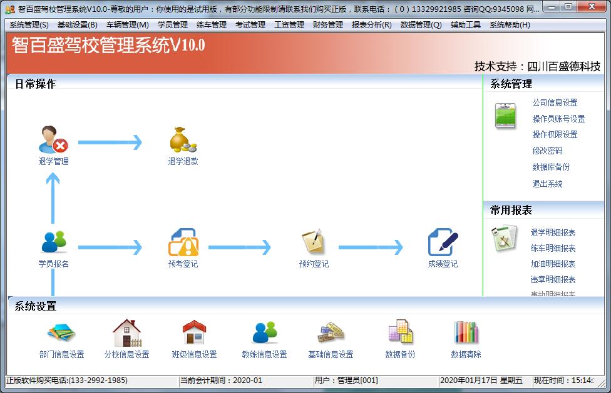
Task: Click the 分校信息设置 house icon
Action: pos(127,333)
